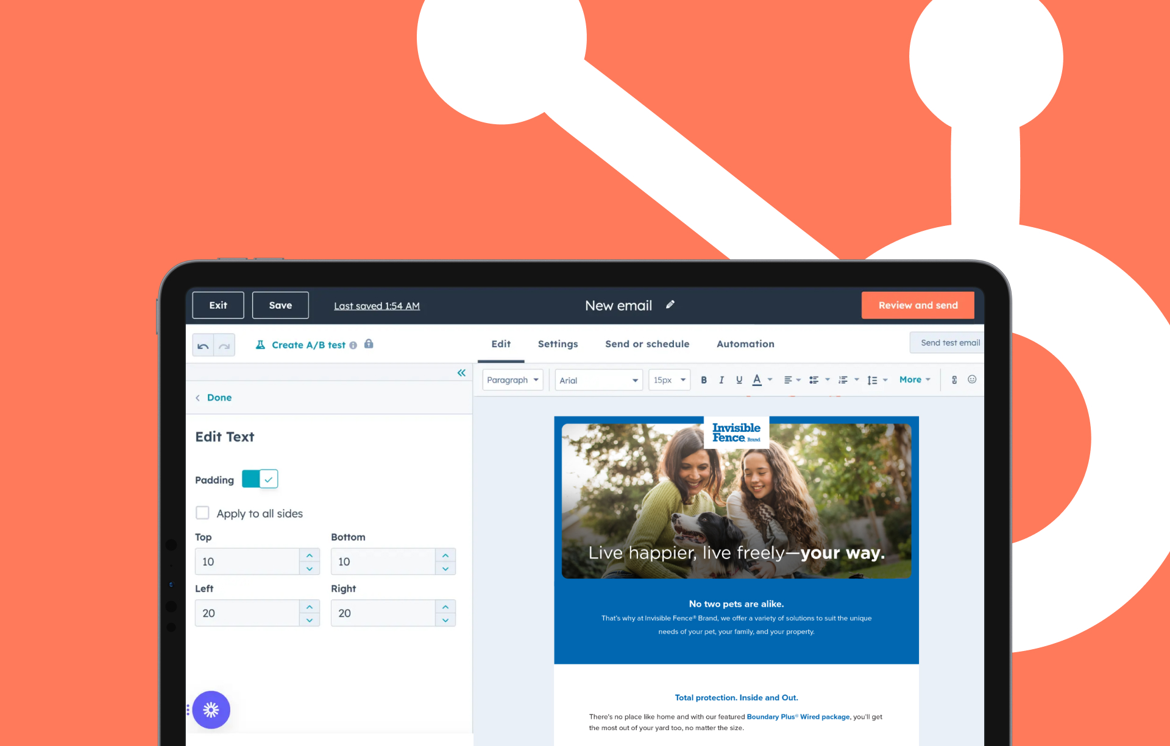The height and width of the screenshot is (746, 1170).
Task: Open the More formatting options menu
Action: point(915,379)
